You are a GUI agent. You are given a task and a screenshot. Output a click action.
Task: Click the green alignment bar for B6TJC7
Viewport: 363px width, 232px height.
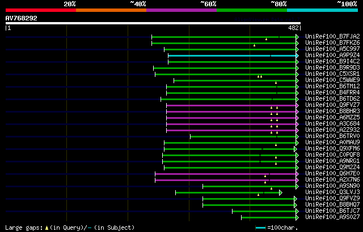pos(264,212)
